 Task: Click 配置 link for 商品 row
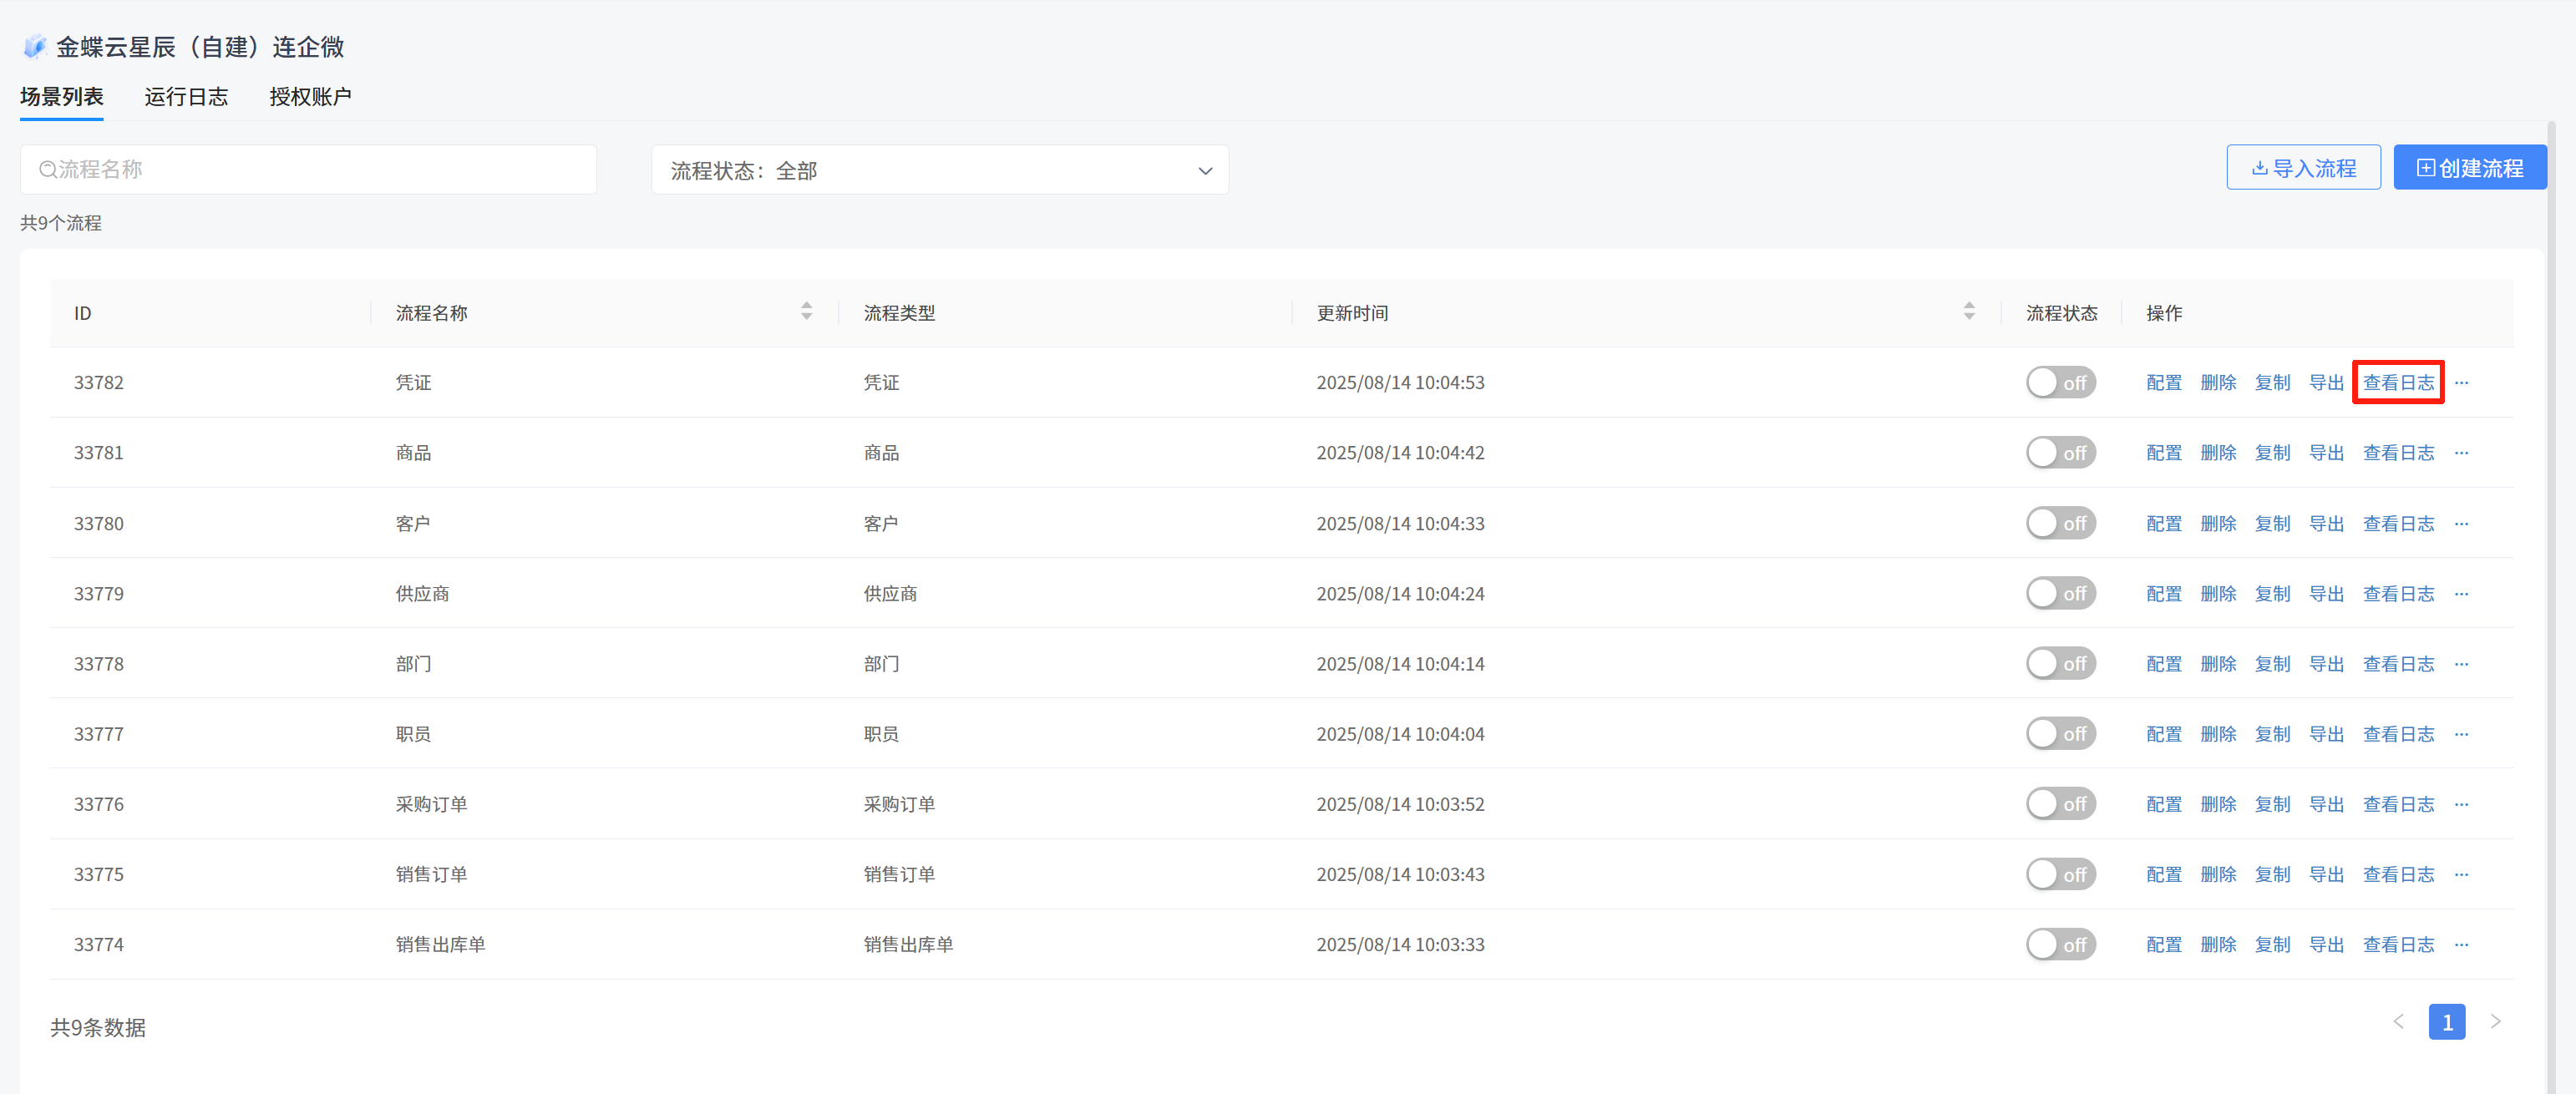(x=2163, y=453)
